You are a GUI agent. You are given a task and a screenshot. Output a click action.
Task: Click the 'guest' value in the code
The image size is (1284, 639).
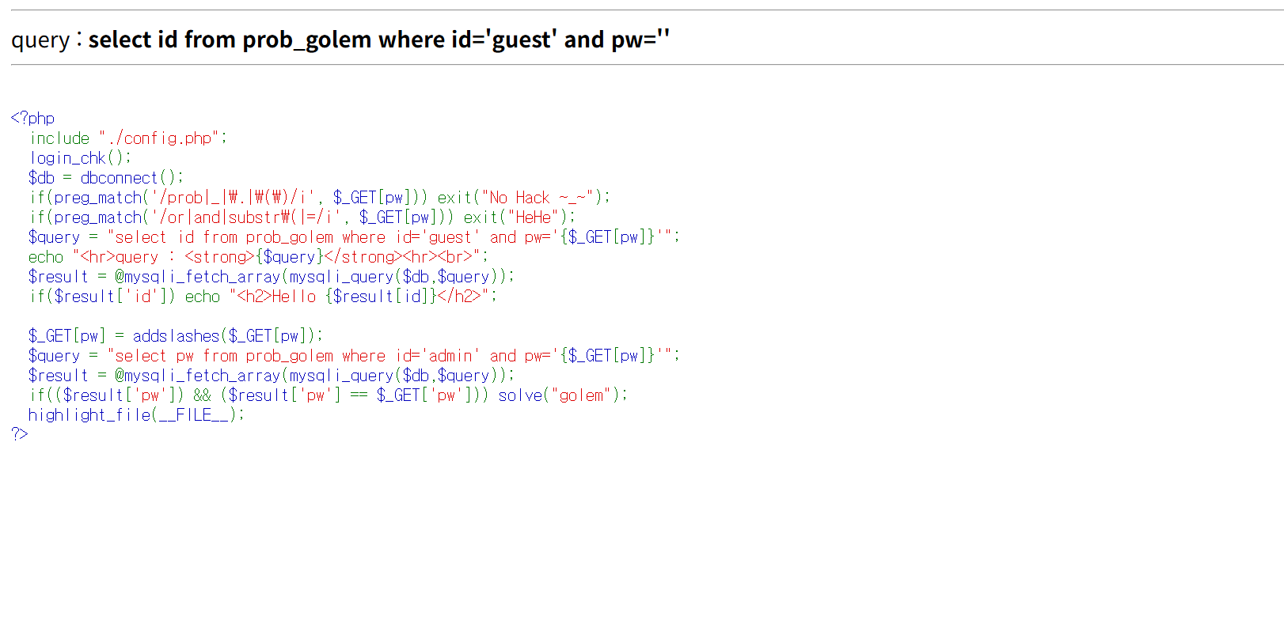[x=450, y=237]
